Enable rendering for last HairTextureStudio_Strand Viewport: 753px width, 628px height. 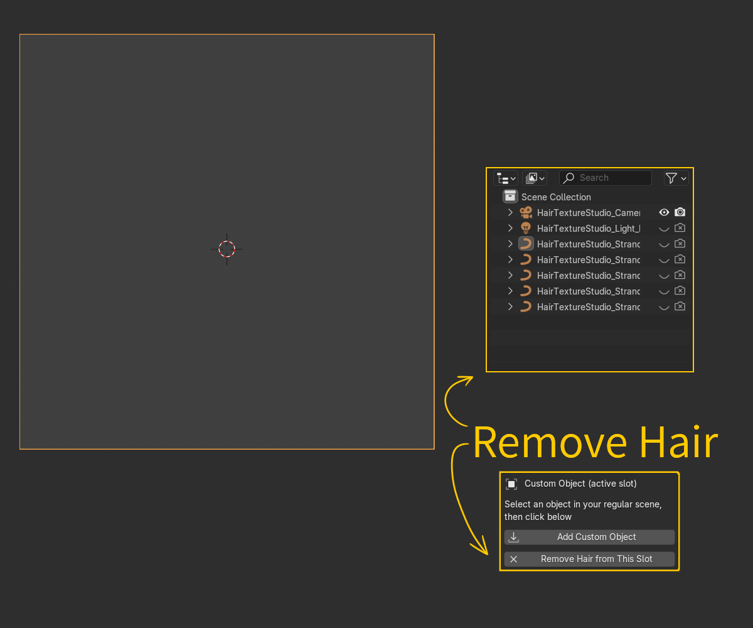[x=680, y=306]
